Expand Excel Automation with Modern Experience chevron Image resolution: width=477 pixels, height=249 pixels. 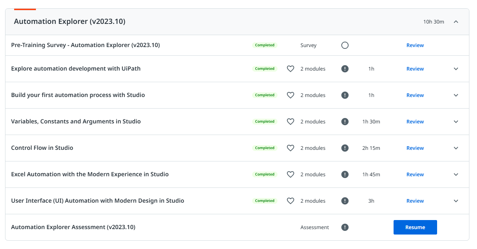coord(456,174)
